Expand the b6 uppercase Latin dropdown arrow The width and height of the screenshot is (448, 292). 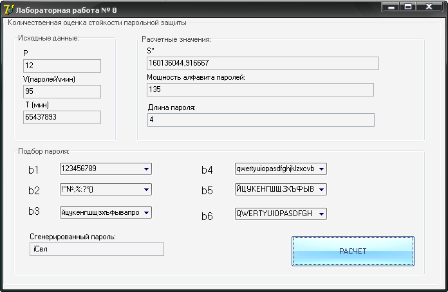(x=321, y=214)
